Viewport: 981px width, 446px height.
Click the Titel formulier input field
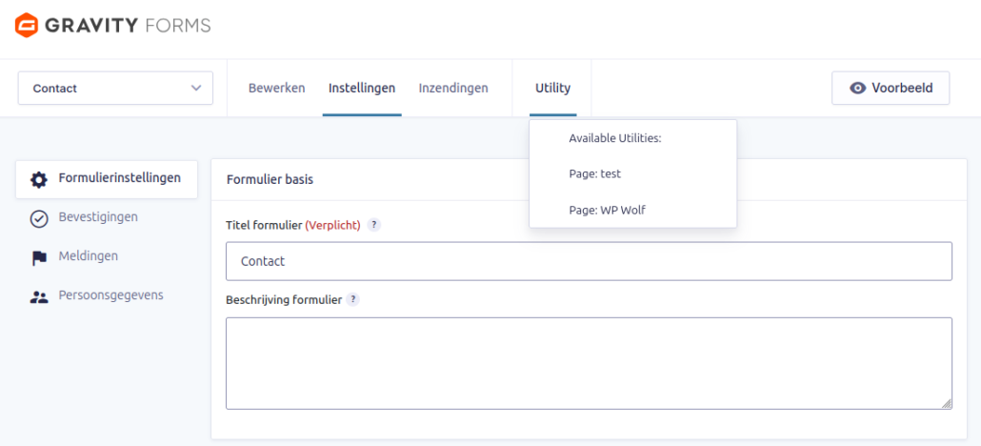tap(589, 261)
